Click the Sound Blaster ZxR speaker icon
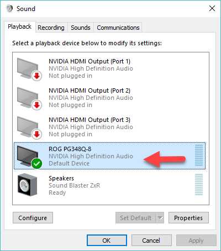The width and height of the screenshot is (221, 251). (x=27, y=185)
